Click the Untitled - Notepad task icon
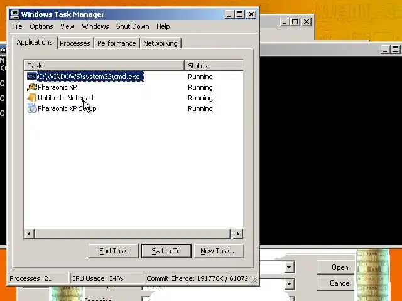This screenshot has width=402, height=301. tap(32, 98)
